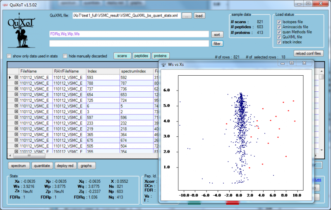Click the browse (...) file button
This screenshot has width=331, height=210.
187,16
